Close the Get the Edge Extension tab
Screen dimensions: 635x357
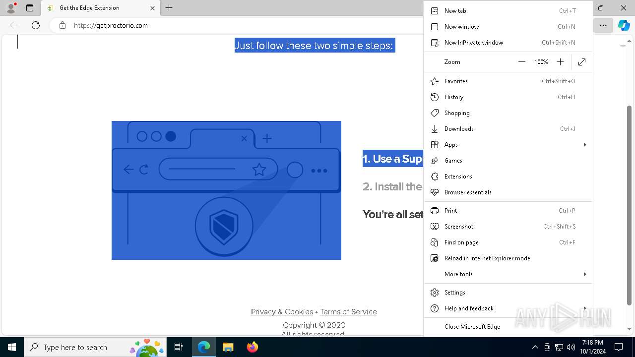coord(152,8)
